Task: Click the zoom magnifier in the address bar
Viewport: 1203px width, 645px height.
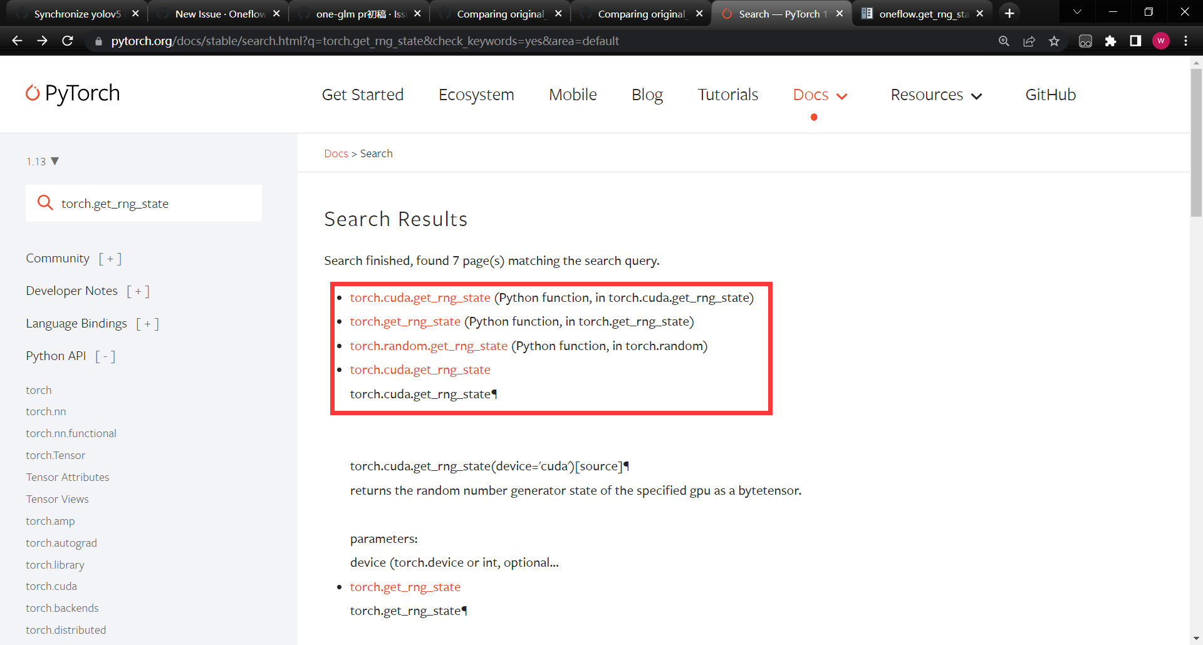Action: [1004, 41]
